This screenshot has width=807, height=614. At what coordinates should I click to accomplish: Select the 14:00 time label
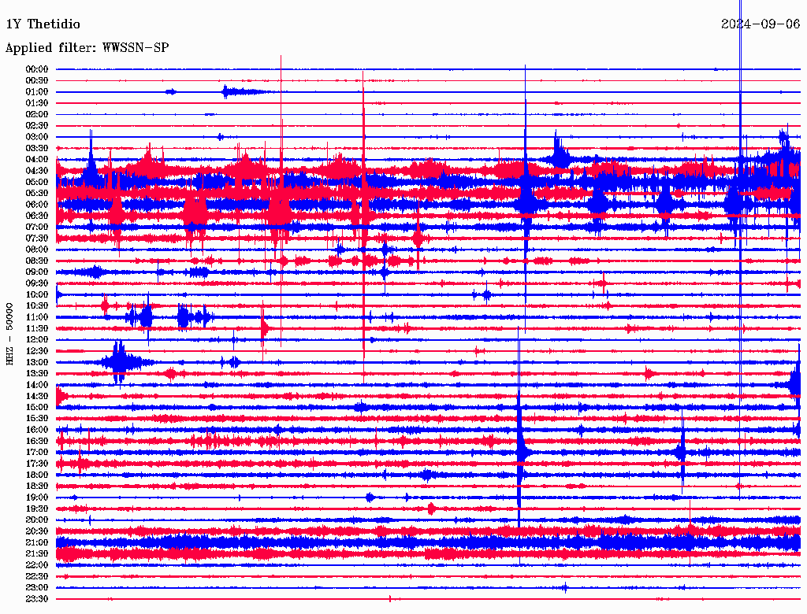[37, 385]
